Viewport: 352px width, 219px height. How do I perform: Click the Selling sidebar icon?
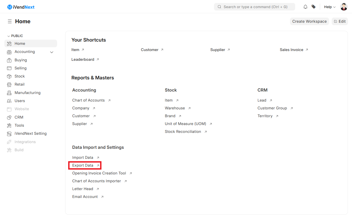click(x=9, y=68)
